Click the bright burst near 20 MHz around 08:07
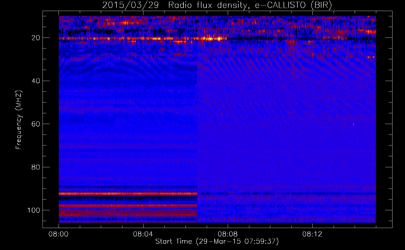Viewport: 405px width, 250px height. pyautogui.click(x=213, y=38)
